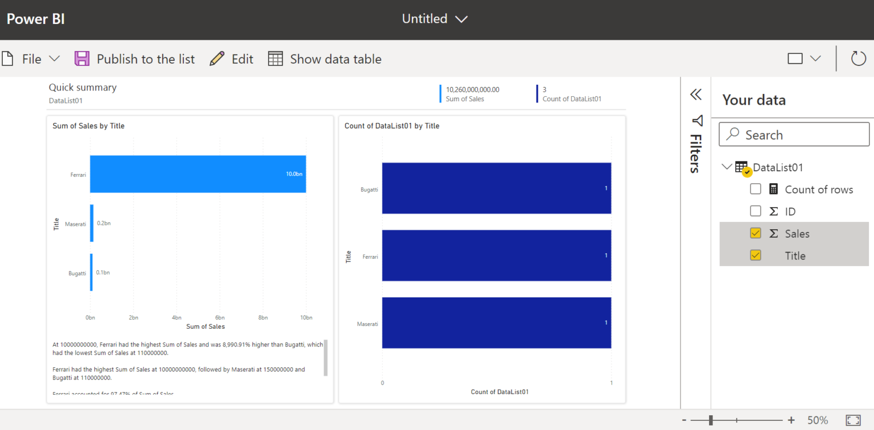Uncheck the Title field checkbox
The width and height of the screenshot is (874, 430).
click(756, 255)
